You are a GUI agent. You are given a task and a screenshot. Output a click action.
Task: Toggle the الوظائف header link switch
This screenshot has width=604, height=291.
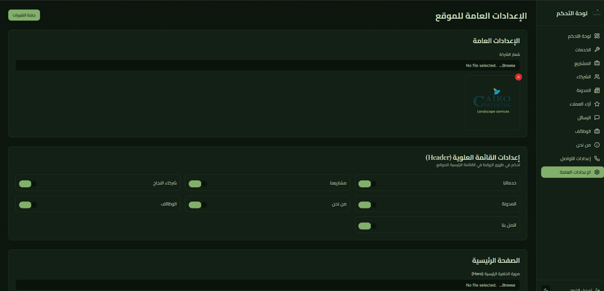28,205
